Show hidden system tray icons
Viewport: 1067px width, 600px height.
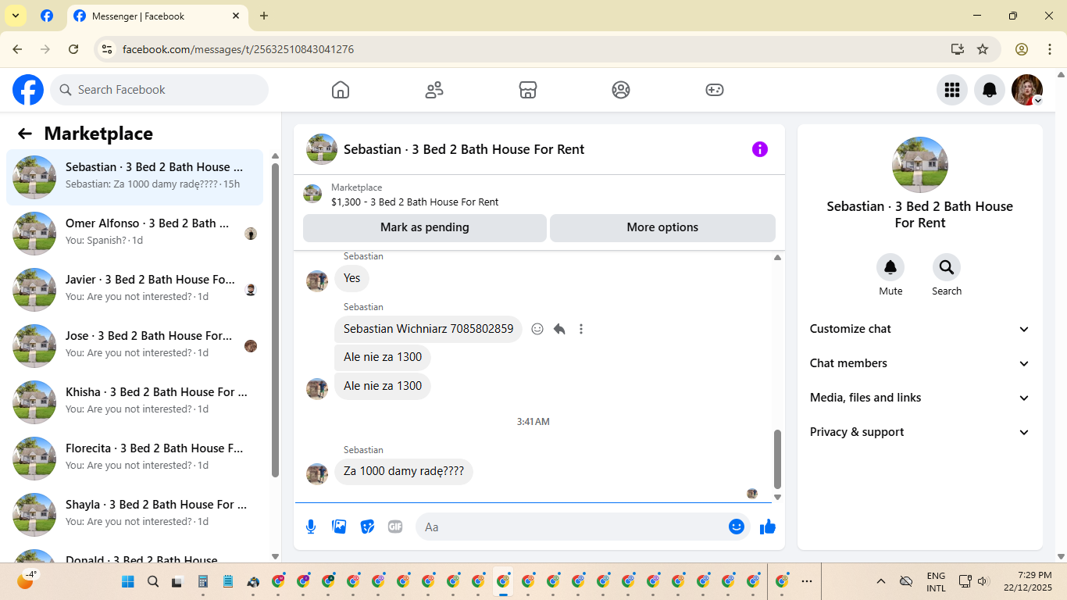(881, 581)
